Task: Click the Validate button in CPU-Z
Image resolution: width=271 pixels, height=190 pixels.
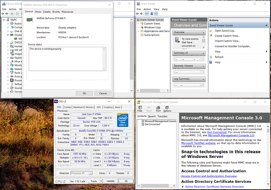Action: pos(111,181)
